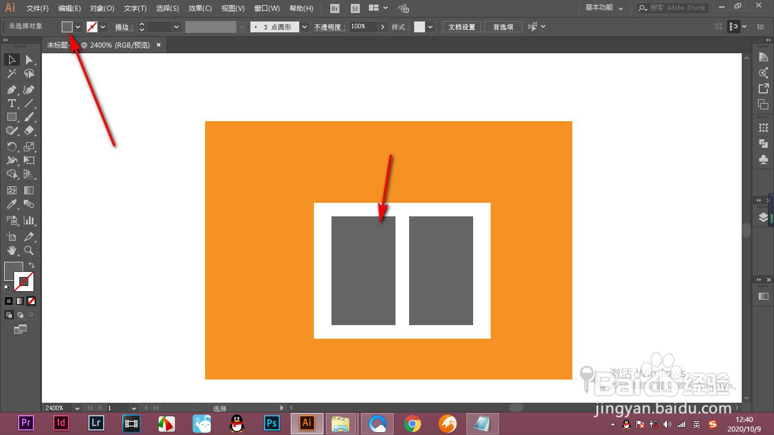The image size is (774, 435).
Task: Enable Draw Behind mode
Action: tap(20, 315)
